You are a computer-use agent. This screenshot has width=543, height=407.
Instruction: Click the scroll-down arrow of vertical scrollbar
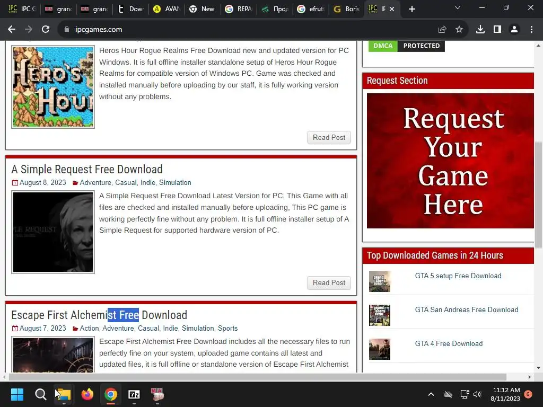538,368
